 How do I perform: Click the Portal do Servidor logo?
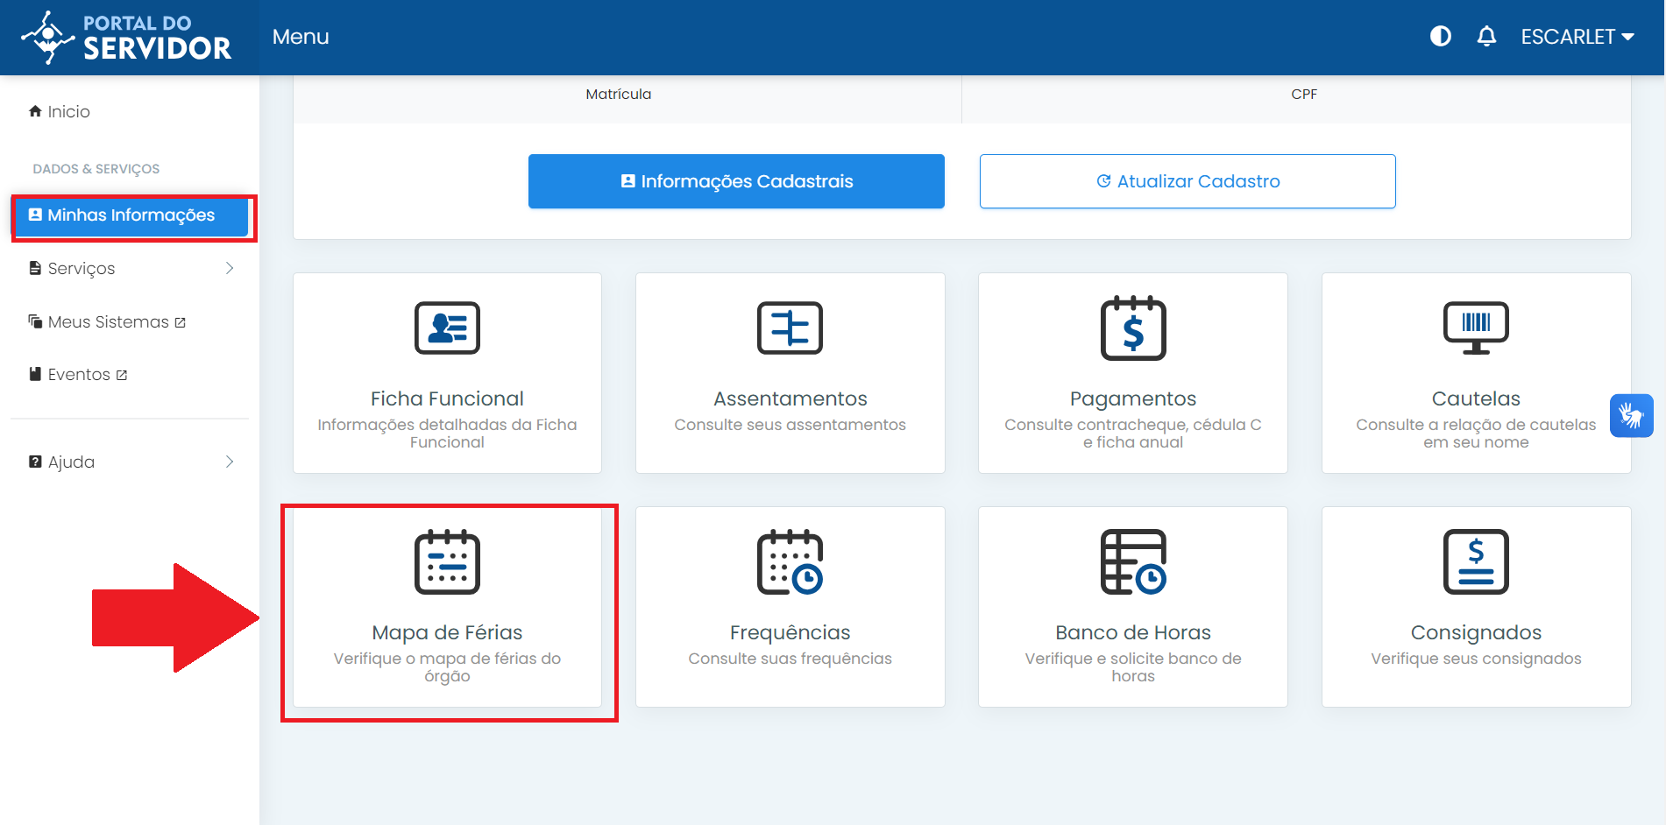coord(126,37)
